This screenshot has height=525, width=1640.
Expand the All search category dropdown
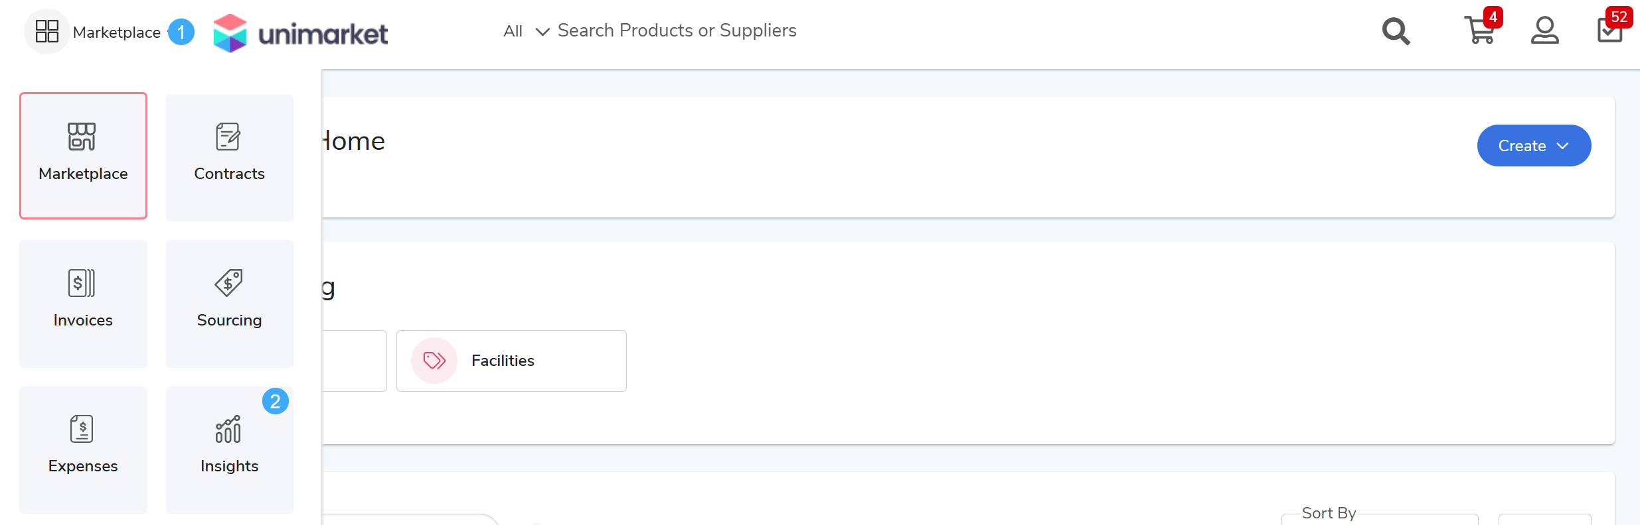[x=526, y=31]
